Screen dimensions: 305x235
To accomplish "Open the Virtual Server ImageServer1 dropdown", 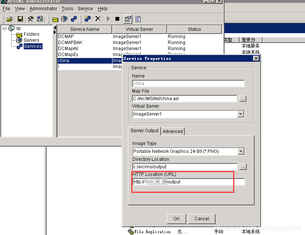I will pyautogui.click(x=241, y=114).
